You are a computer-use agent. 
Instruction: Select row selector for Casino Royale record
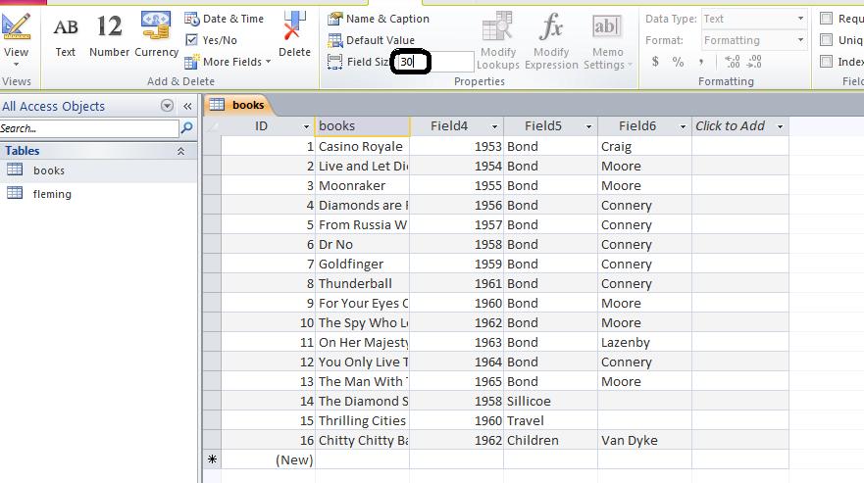(212, 147)
